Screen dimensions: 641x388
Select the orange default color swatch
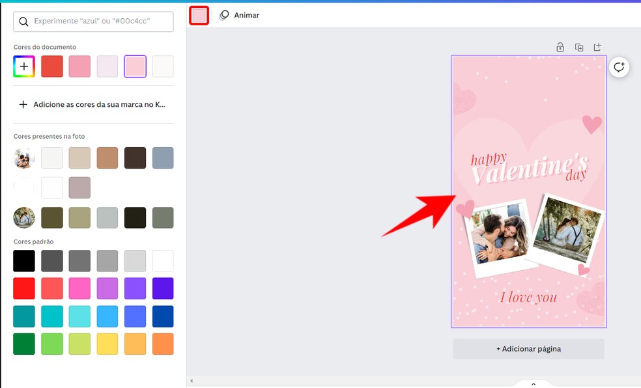tap(163, 344)
